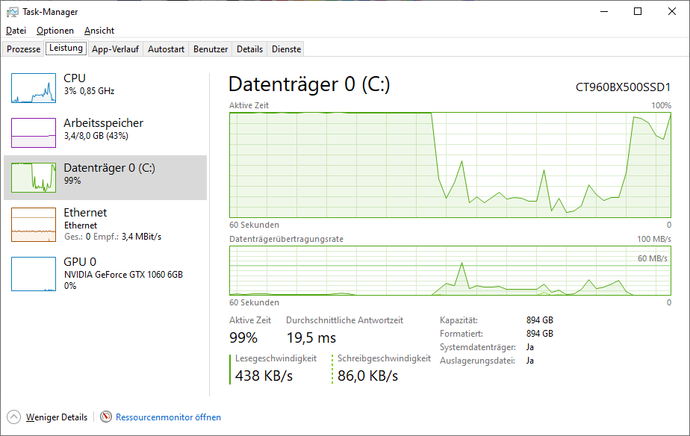This screenshot has width=690, height=436.
Task: Switch to the Prozesse tab
Action: [x=24, y=49]
